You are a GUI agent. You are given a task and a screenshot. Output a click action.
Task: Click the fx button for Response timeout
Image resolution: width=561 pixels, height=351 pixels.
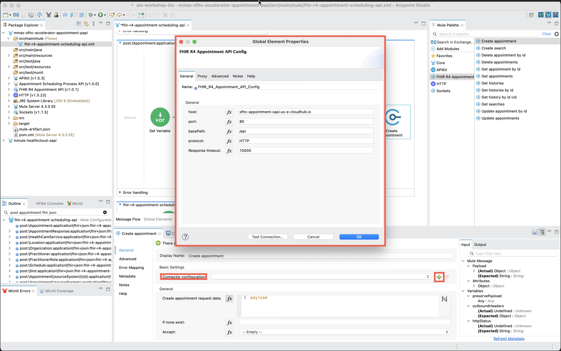click(229, 151)
